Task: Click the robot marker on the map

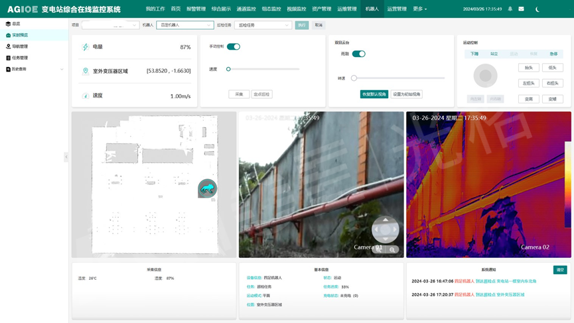Action: click(x=207, y=188)
